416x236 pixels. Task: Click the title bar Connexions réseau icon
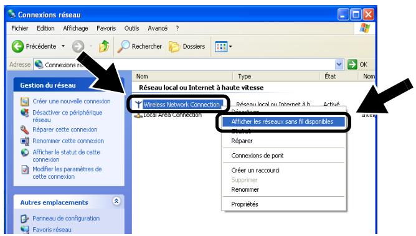click(x=11, y=14)
